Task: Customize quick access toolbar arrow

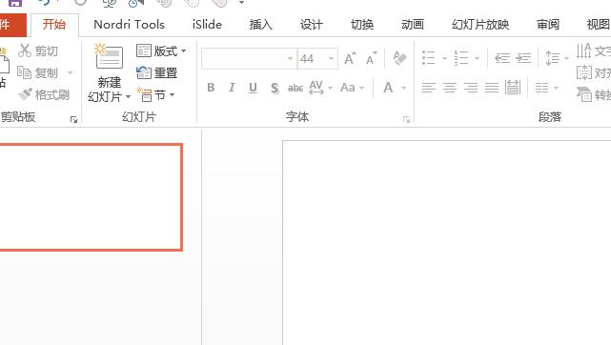Action: (x=241, y=3)
